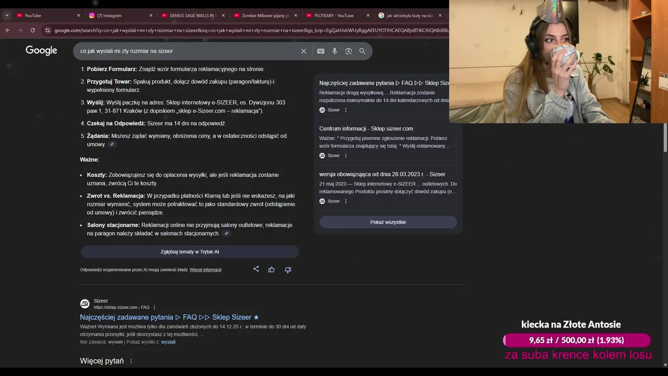The height and width of the screenshot is (376, 668).
Task: Close the YouTube tab
Action: click(x=79, y=16)
